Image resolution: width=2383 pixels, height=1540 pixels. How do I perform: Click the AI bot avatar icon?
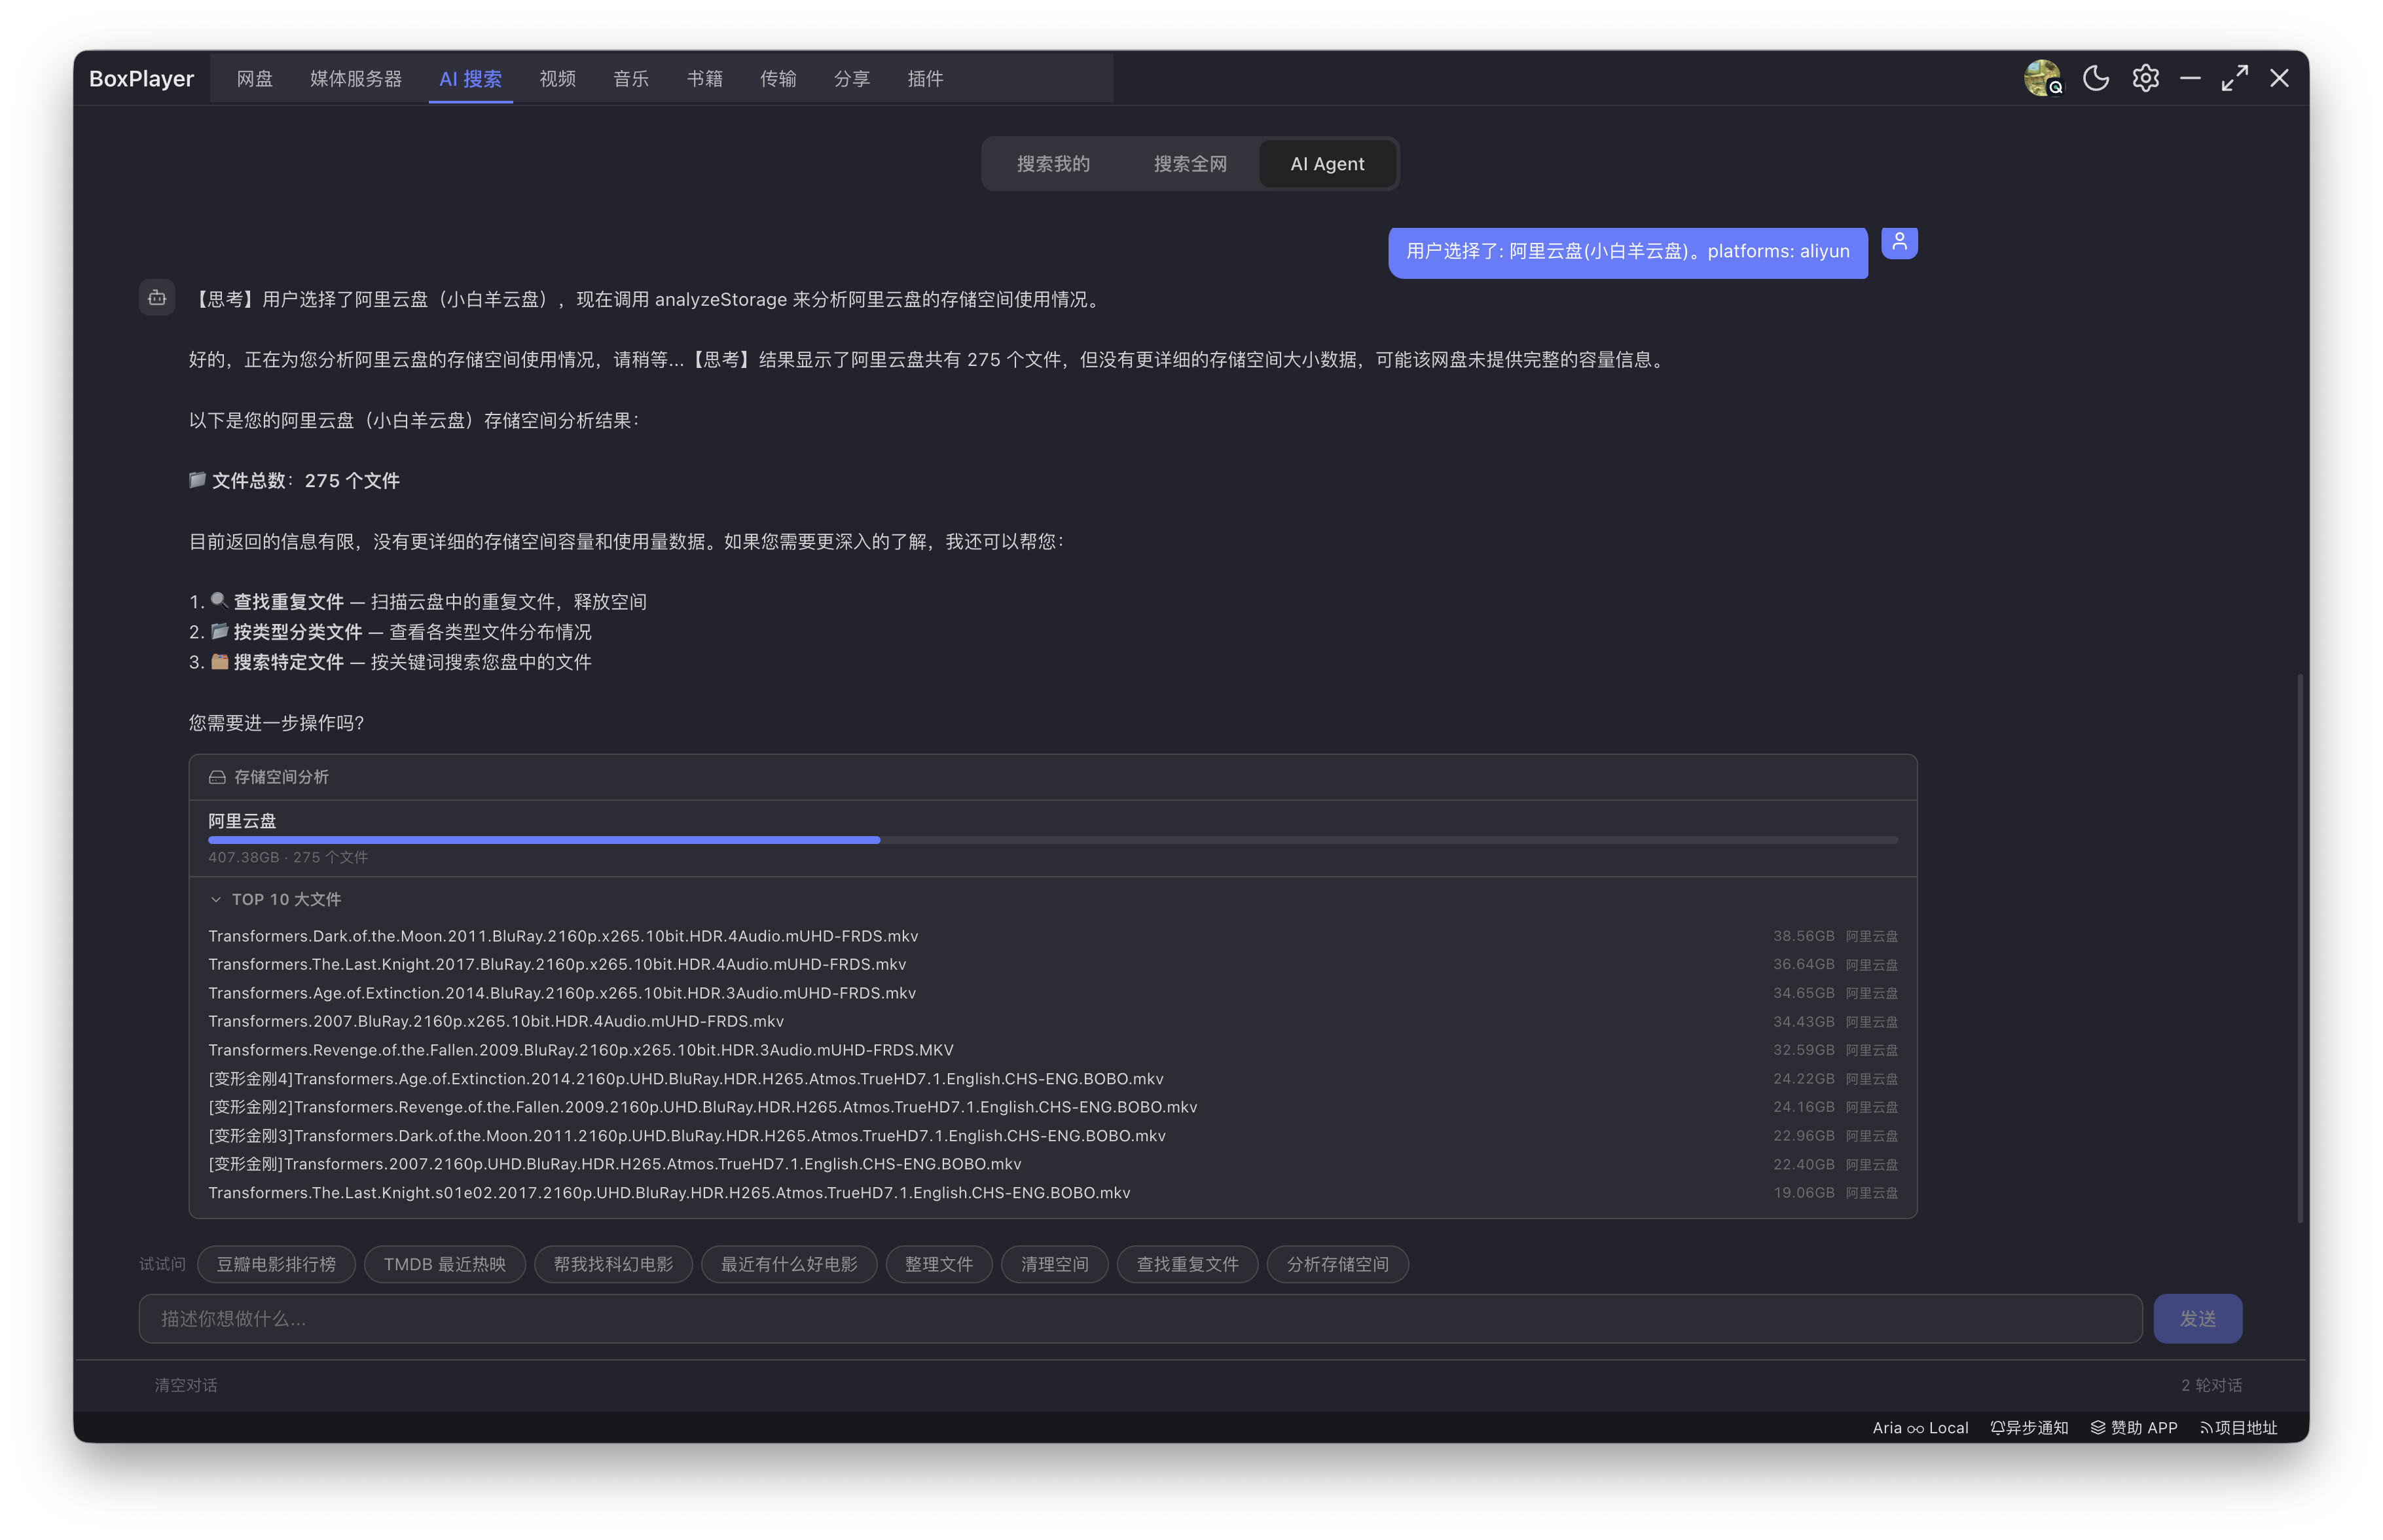click(x=157, y=298)
